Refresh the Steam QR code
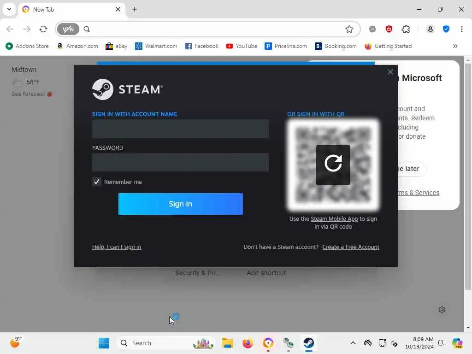472x354 pixels. [x=333, y=165]
